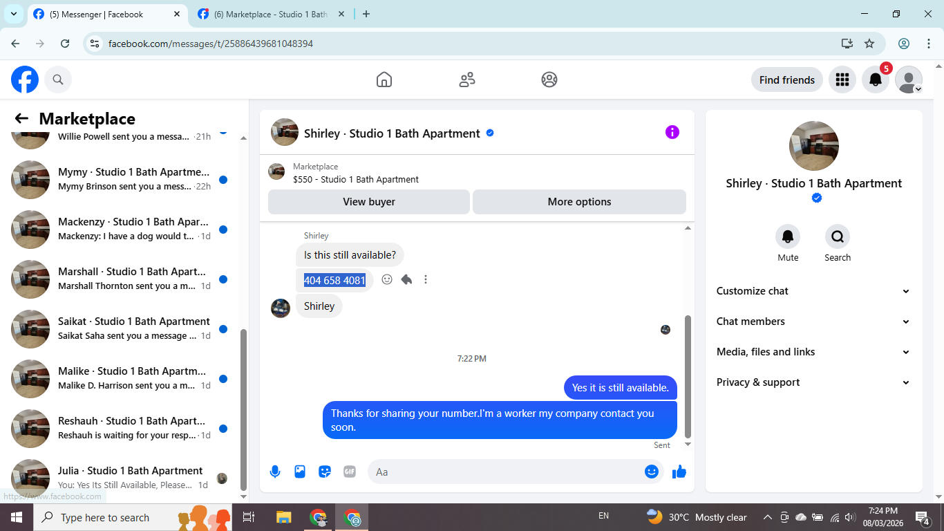Expand Chat members section
The width and height of the screenshot is (944, 531).
click(x=813, y=322)
